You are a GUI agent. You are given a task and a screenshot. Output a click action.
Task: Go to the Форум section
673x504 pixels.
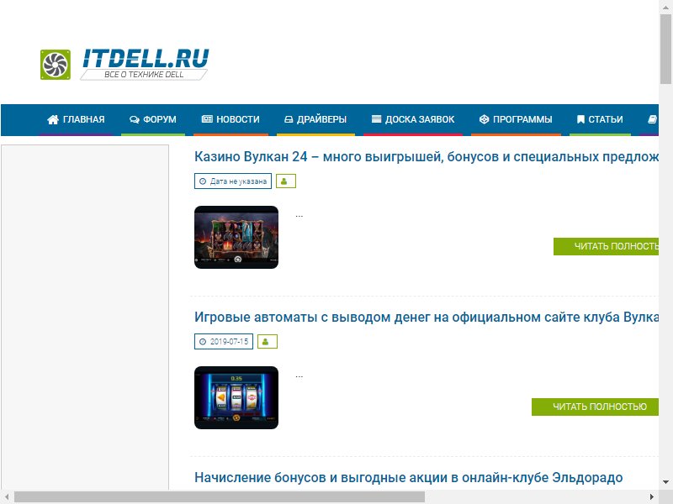(x=153, y=119)
